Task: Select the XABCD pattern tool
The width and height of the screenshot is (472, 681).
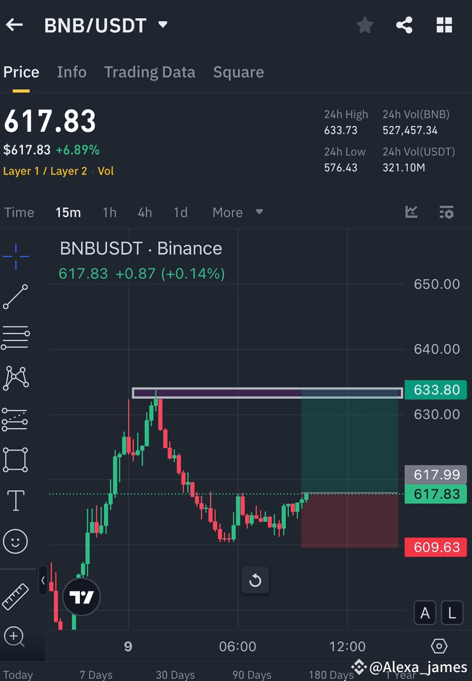Action: click(x=15, y=378)
